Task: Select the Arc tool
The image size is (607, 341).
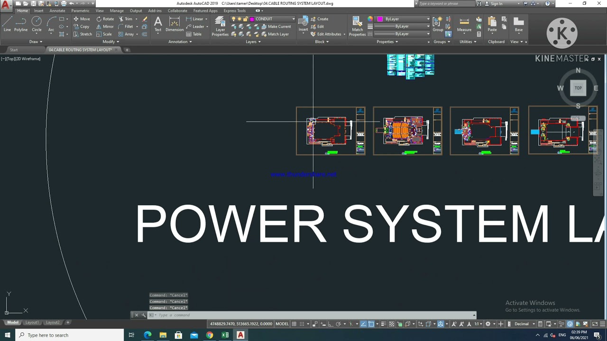Action: [x=51, y=24]
